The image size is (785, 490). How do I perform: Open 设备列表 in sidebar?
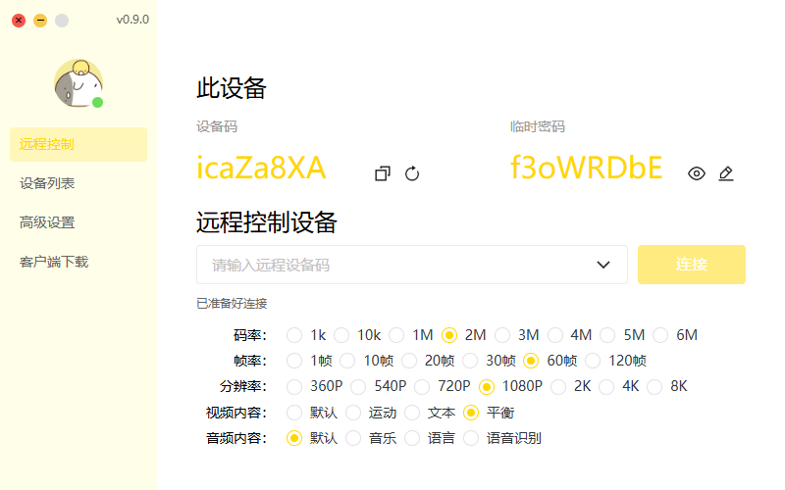click(78, 183)
